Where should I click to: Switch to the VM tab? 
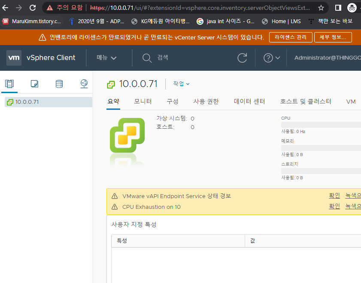pos(351,102)
